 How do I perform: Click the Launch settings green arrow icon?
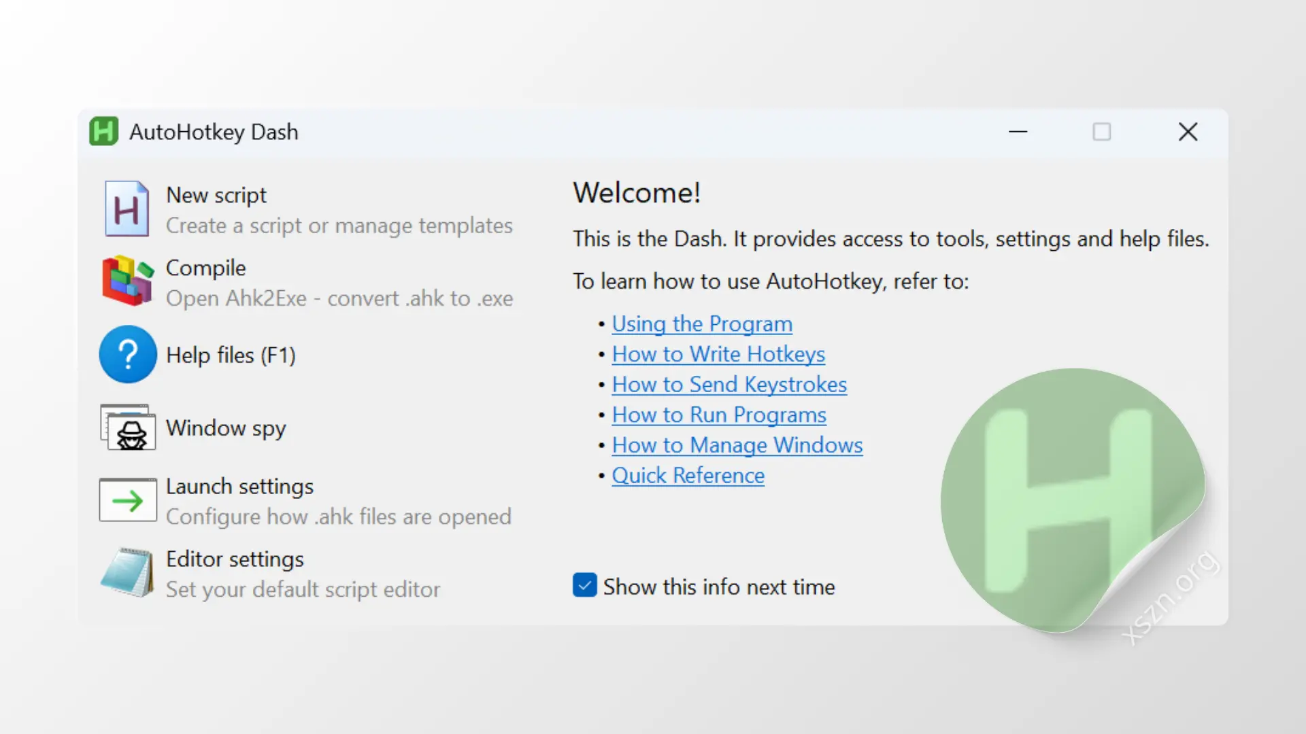pos(128,500)
